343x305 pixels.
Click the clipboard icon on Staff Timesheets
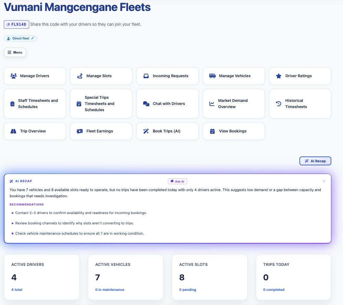click(x=12, y=104)
